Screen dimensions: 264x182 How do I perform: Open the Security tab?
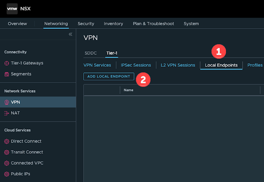coord(86,24)
